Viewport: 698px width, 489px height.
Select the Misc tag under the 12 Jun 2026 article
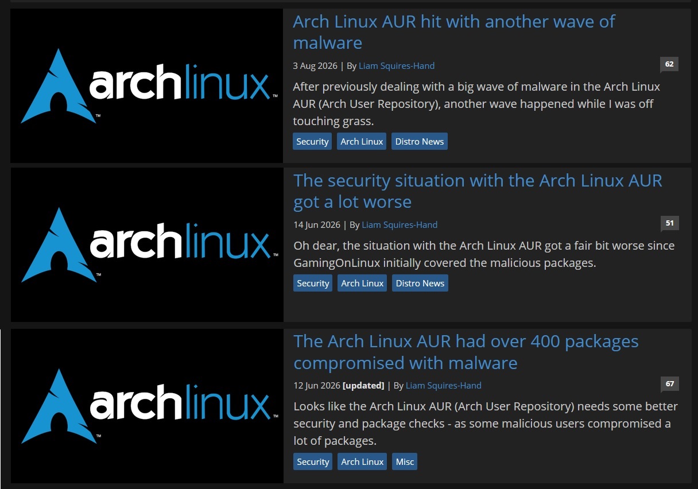(x=405, y=461)
